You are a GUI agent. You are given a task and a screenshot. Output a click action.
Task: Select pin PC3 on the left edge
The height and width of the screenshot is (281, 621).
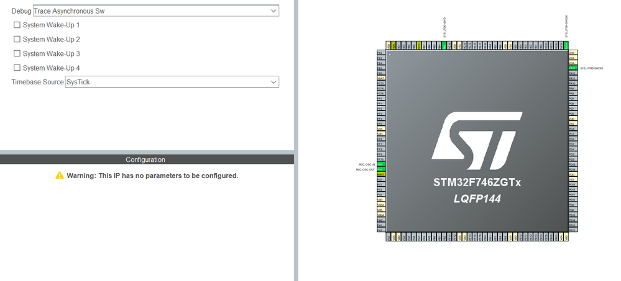point(382,194)
